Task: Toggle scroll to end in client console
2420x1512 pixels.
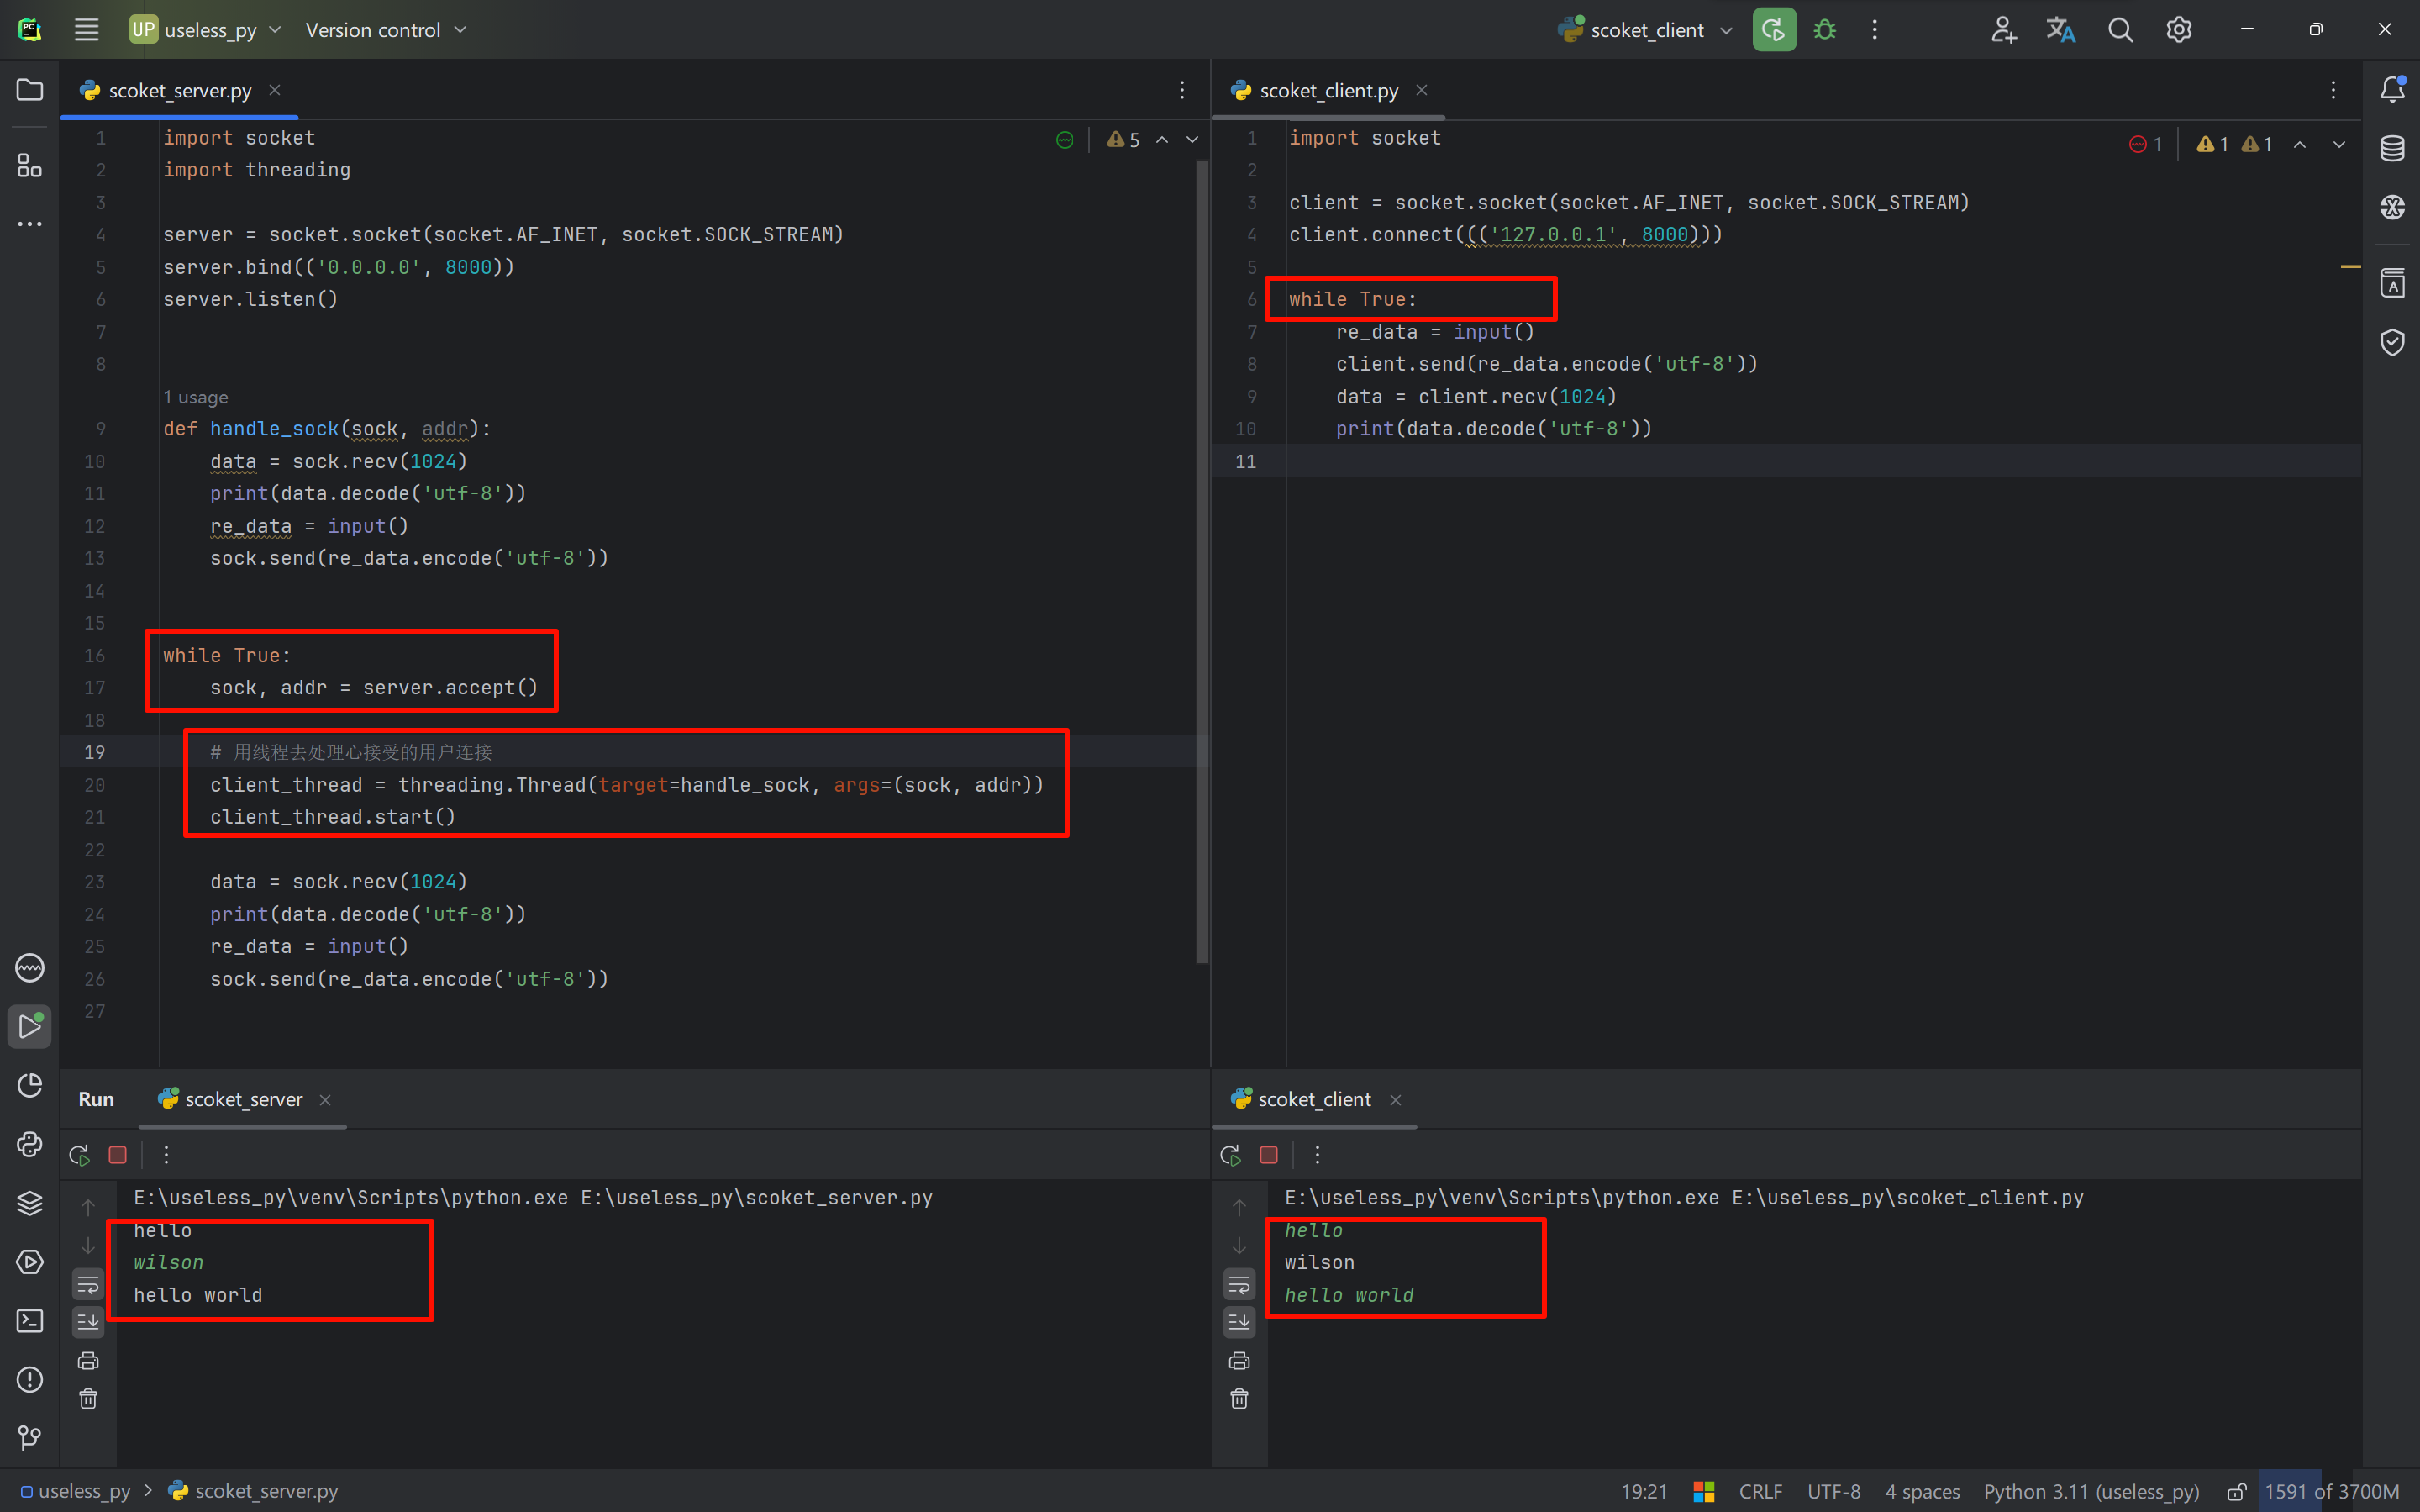Action: pyautogui.click(x=1239, y=1322)
